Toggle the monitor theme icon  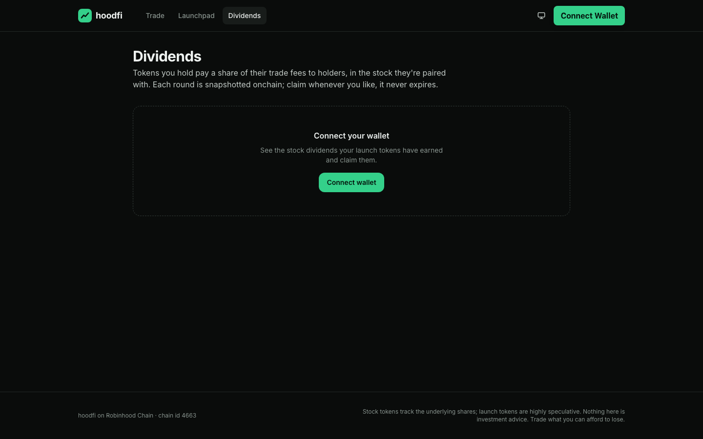point(541,16)
